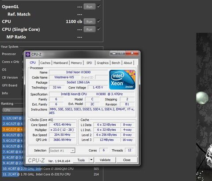Click the Bus Speed value 204.50 MHz
The image size is (212, 181).
tap(62, 135)
